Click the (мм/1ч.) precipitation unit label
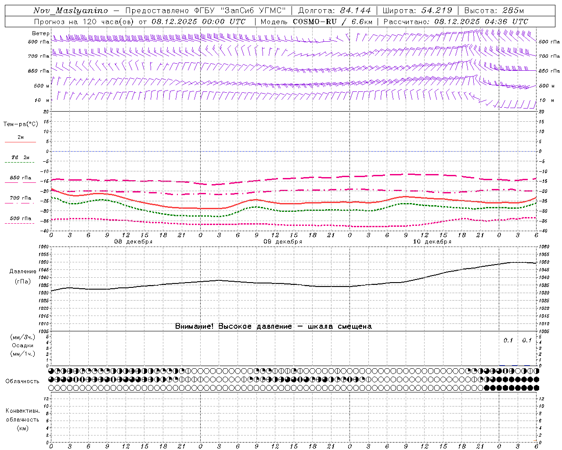This screenshot has width=562, height=450. pyautogui.click(x=23, y=354)
